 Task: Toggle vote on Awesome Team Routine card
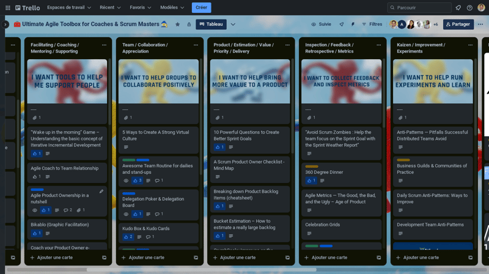(x=137, y=181)
